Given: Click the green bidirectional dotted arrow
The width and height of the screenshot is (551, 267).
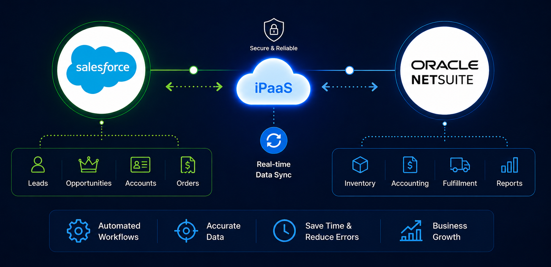Looking at the screenshot, I should tap(194, 87).
